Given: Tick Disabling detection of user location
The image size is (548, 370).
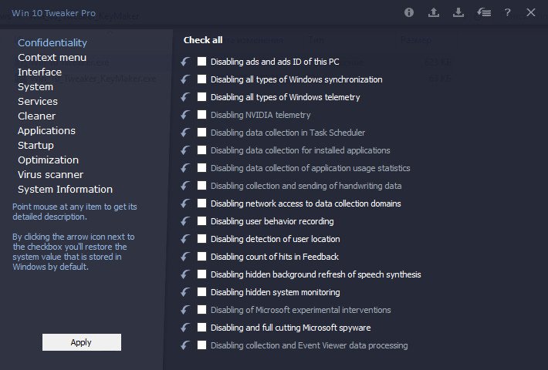Looking at the screenshot, I should pyautogui.click(x=201, y=239).
